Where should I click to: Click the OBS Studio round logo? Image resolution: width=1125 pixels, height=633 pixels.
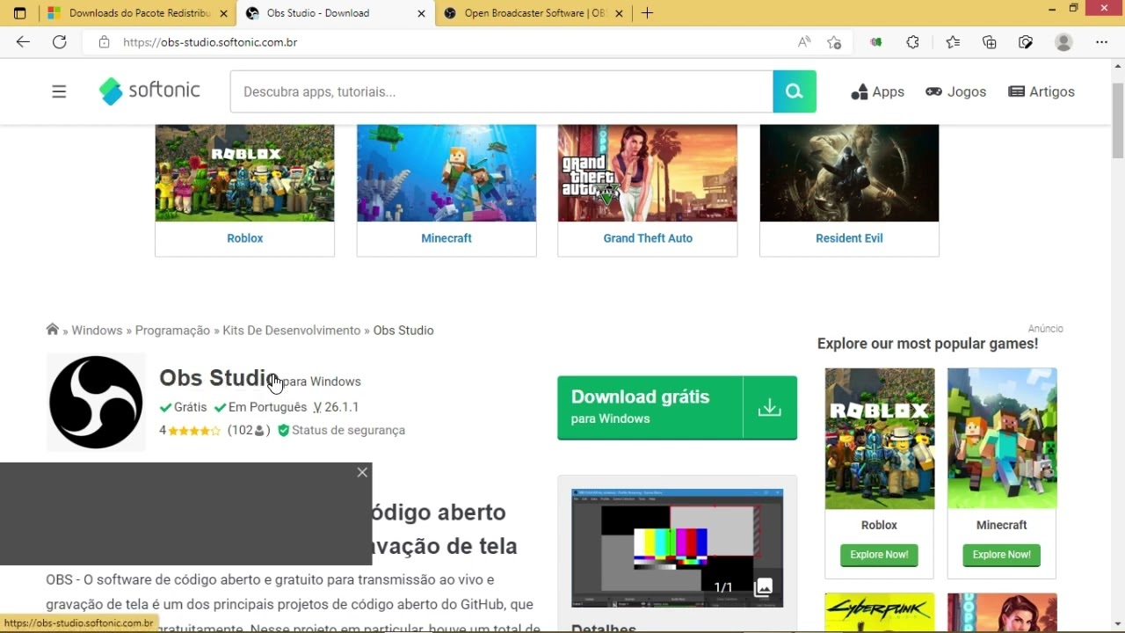click(x=96, y=402)
